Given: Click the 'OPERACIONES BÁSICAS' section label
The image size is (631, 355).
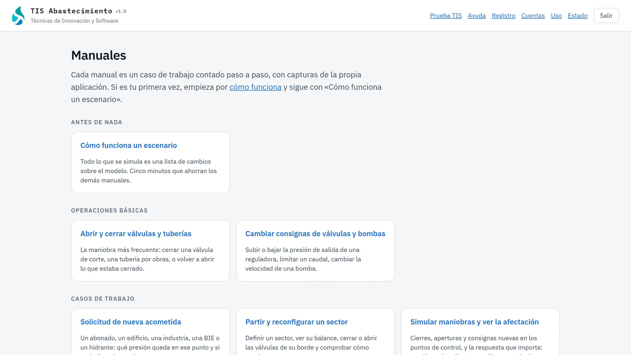Looking at the screenshot, I should pos(109,211).
